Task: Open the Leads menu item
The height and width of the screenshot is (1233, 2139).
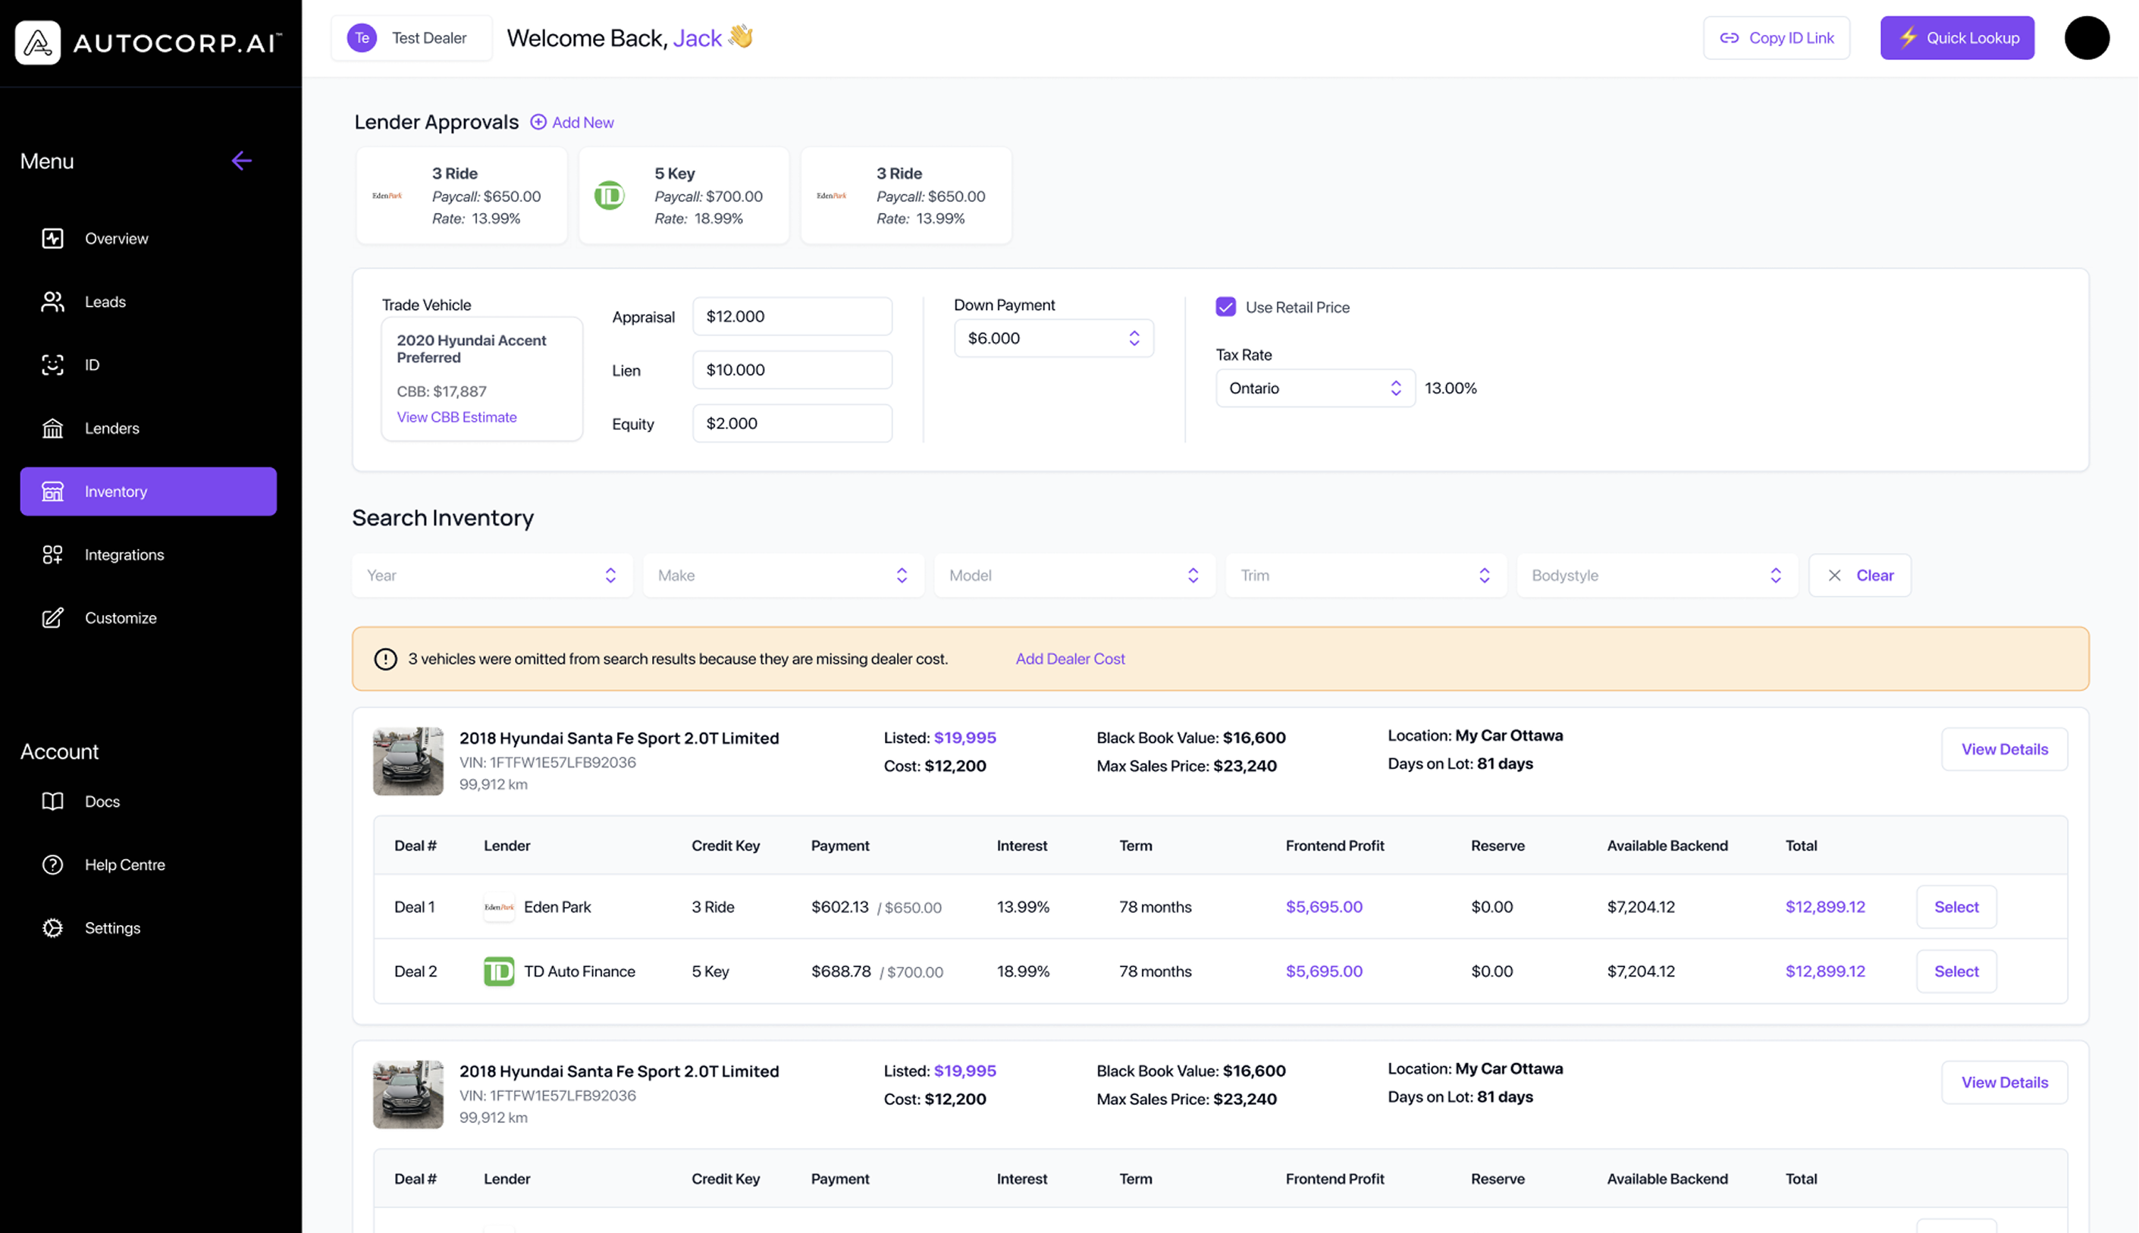Action: [x=148, y=302]
